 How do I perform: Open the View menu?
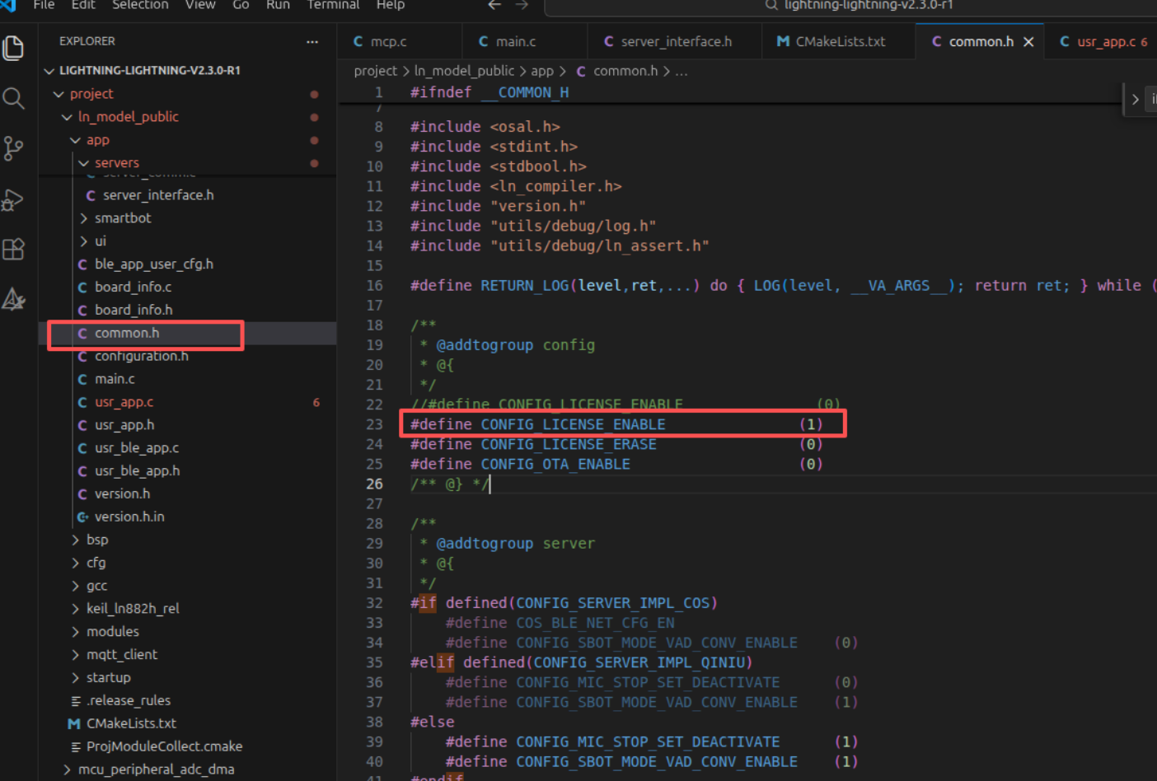pyautogui.click(x=200, y=5)
